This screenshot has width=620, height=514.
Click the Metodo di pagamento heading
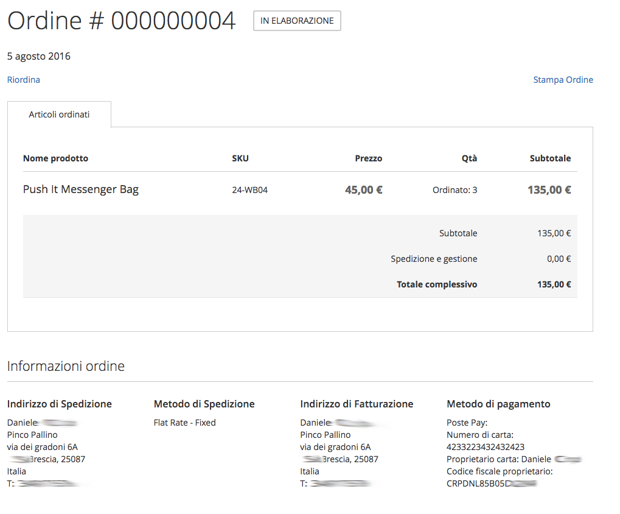coord(498,404)
